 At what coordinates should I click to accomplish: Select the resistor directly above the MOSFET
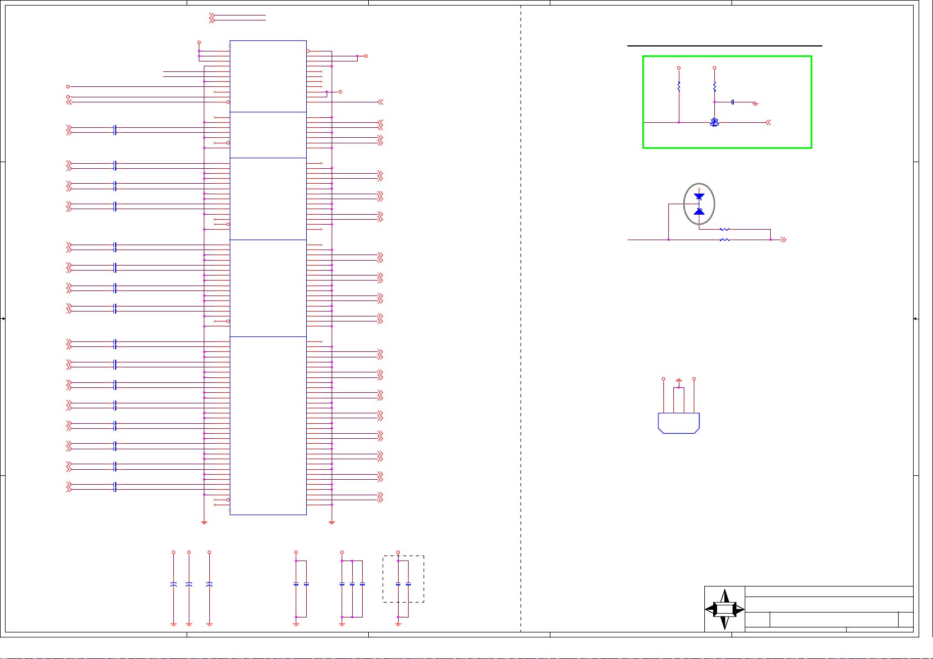tap(714, 86)
